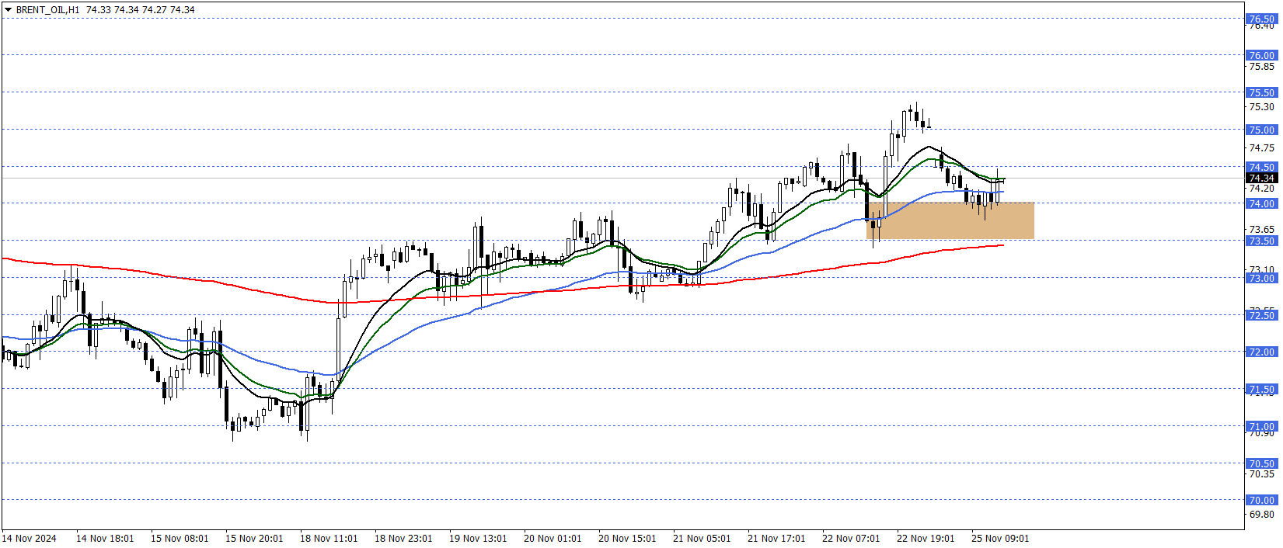Click the 71.00 price level label
This screenshot has width=1283, height=548.
pos(1261,426)
